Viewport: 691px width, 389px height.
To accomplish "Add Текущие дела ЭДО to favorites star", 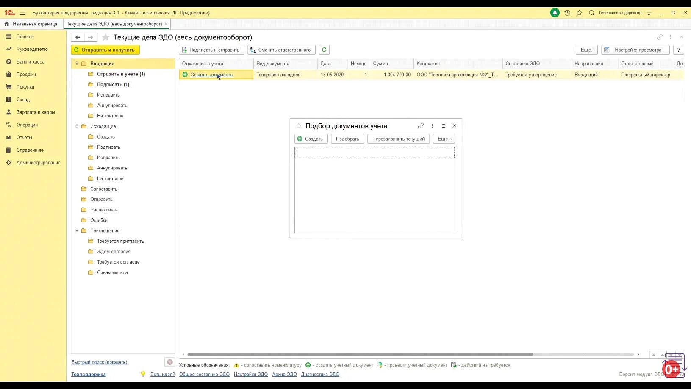I will pyautogui.click(x=106, y=37).
